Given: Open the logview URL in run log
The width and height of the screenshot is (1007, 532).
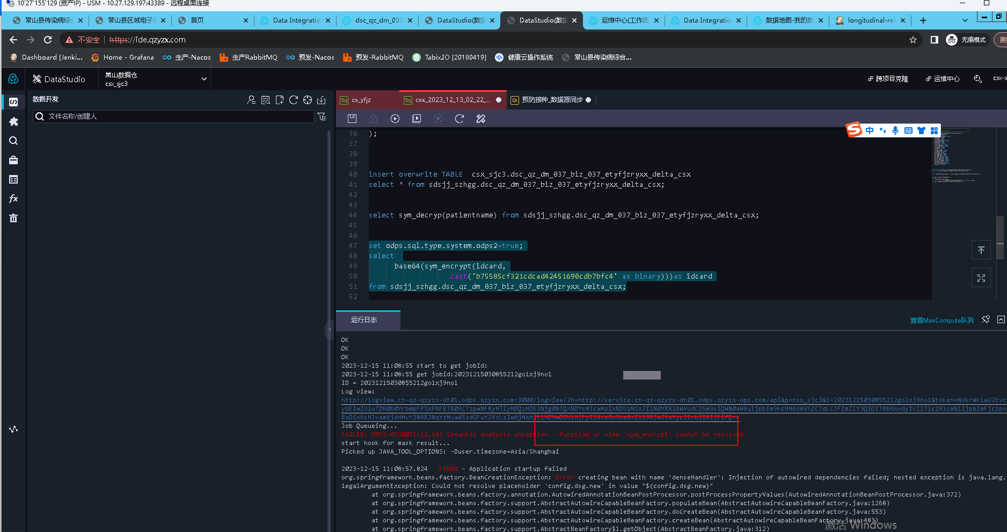Looking at the screenshot, I should click(674, 409).
